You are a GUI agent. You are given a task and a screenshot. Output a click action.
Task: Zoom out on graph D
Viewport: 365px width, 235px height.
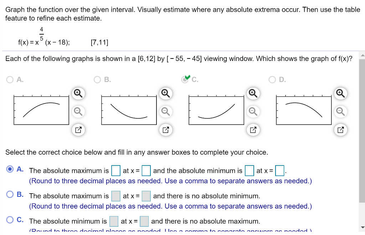pyautogui.click(x=340, y=112)
